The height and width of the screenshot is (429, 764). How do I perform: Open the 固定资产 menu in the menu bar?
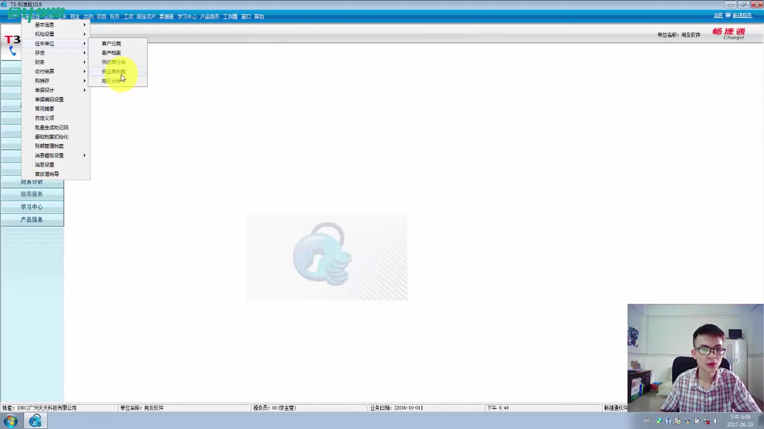pyautogui.click(x=146, y=17)
